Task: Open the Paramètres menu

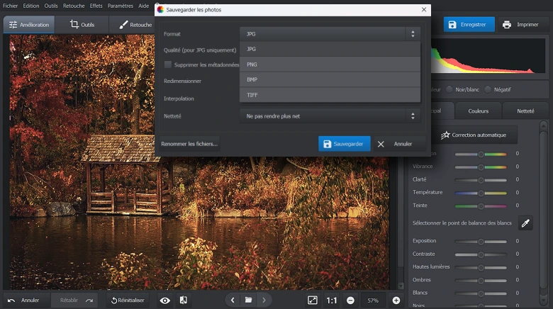Action: click(121, 6)
